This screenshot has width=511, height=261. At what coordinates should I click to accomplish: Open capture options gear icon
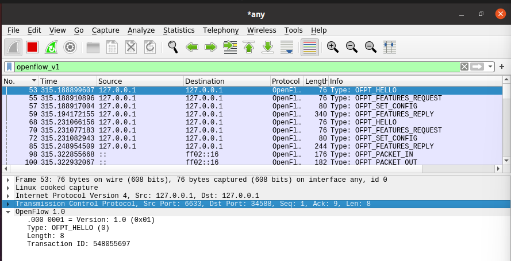[70, 48]
